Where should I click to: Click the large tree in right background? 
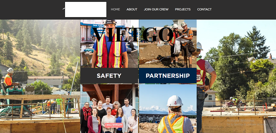[257, 42]
